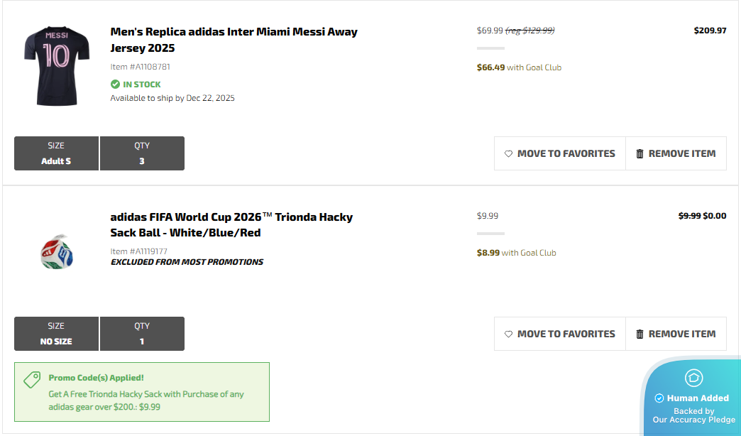Click the Messi jersey product thumbnail
Viewport: 741px width, 436px height.
point(56,66)
